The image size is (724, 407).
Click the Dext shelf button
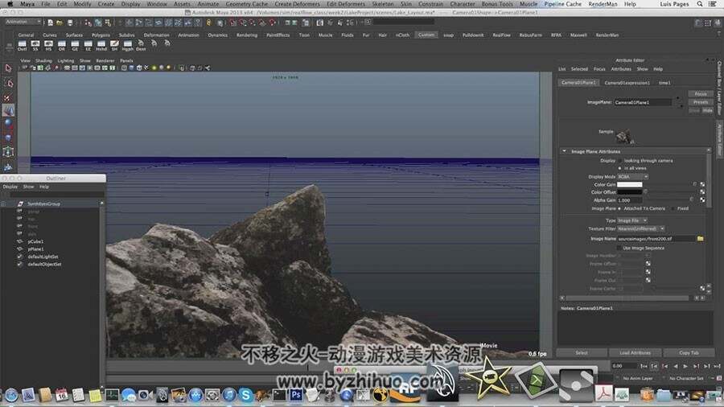141,45
